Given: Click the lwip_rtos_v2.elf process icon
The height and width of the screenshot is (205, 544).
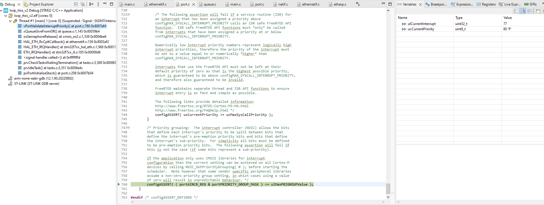Looking at the screenshot, I should tap(10, 16).
